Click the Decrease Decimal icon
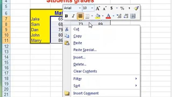This screenshot has width=172, height=97. (126, 16)
